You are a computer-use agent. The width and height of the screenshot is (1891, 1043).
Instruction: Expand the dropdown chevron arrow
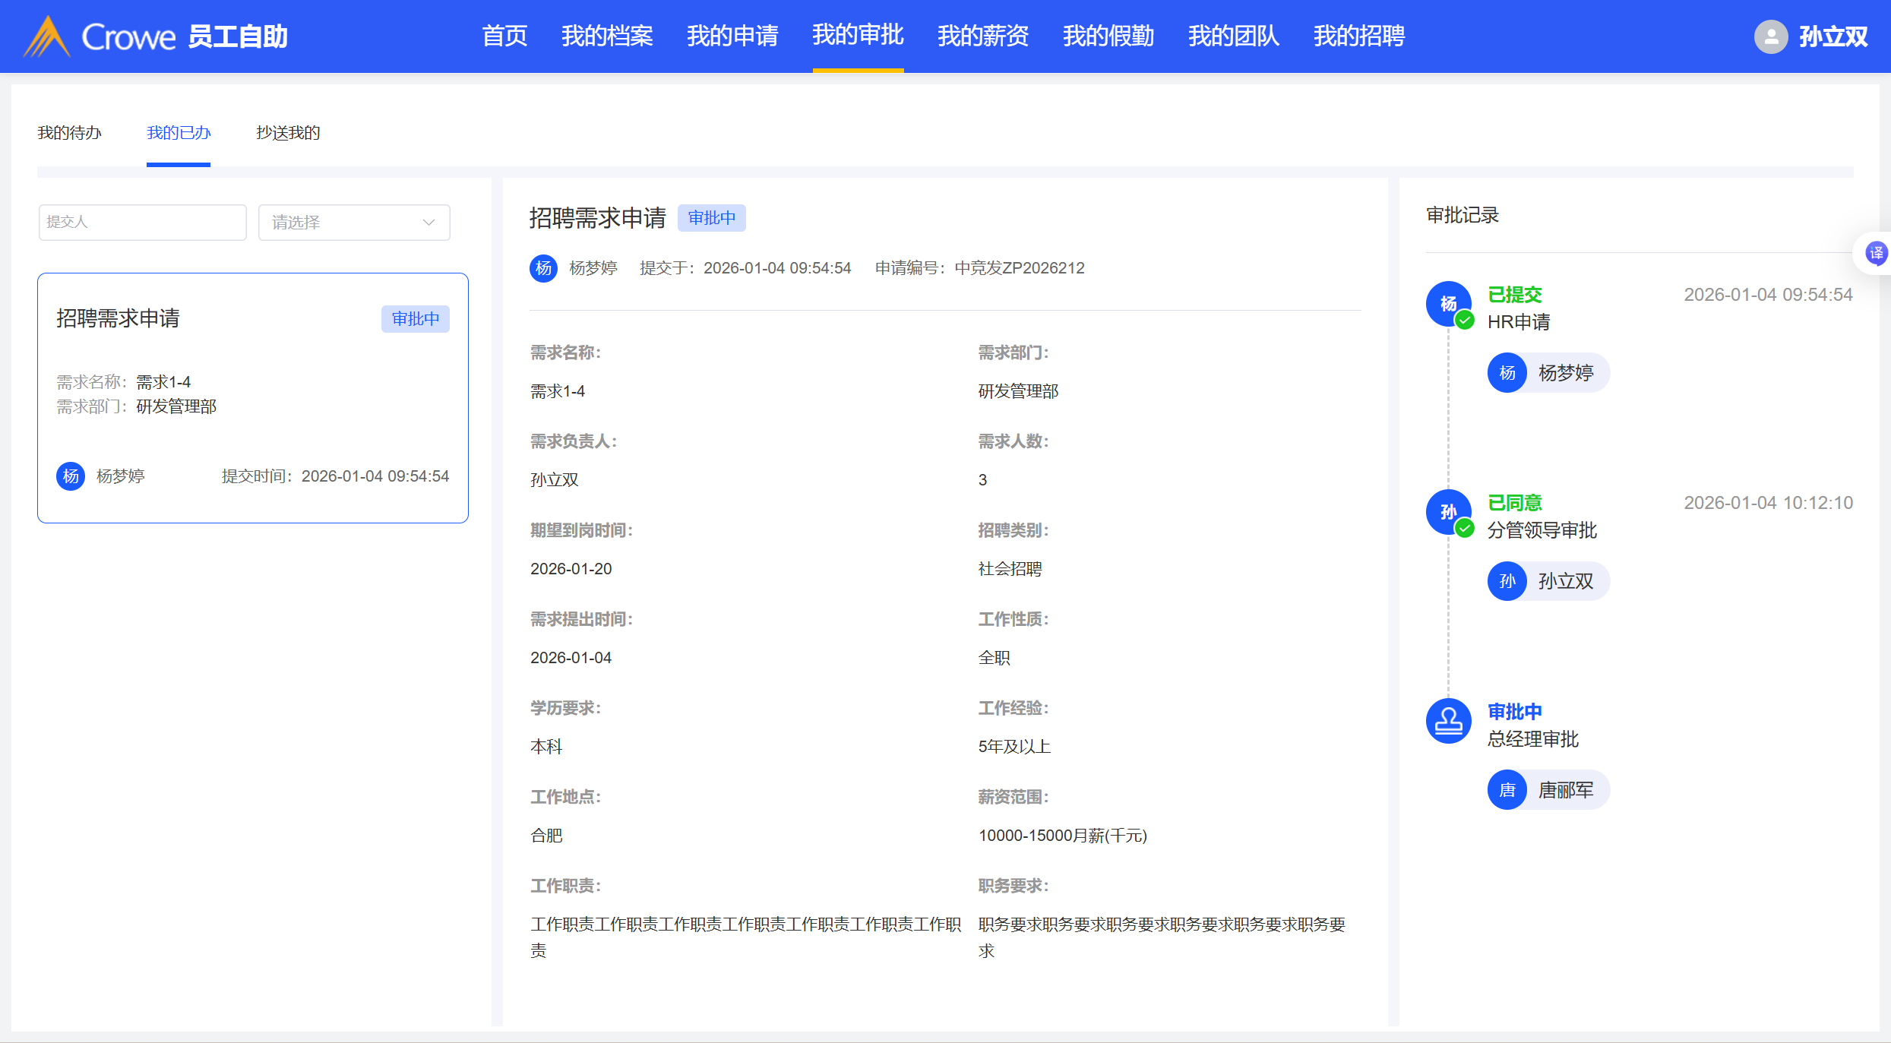pyautogui.click(x=428, y=223)
